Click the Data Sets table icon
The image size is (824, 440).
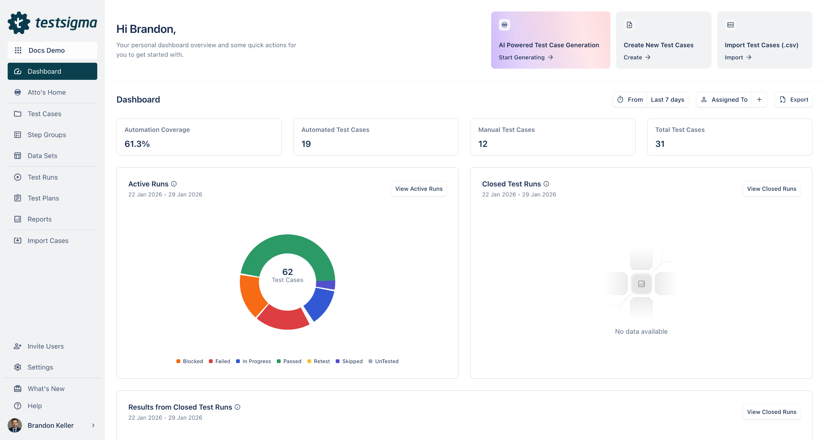click(x=18, y=156)
